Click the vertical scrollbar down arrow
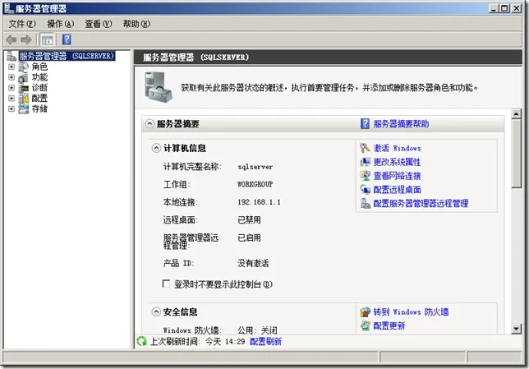Screen dimensions: 529x369 click(516, 329)
